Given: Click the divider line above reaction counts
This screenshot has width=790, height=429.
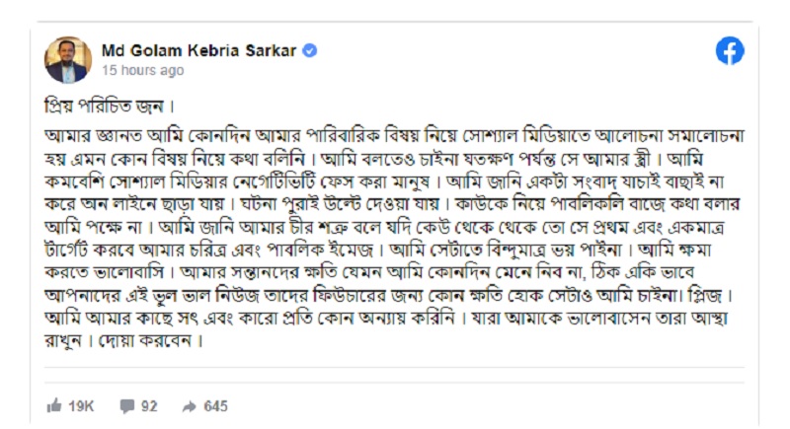Looking at the screenshot, I should [394, 368].
